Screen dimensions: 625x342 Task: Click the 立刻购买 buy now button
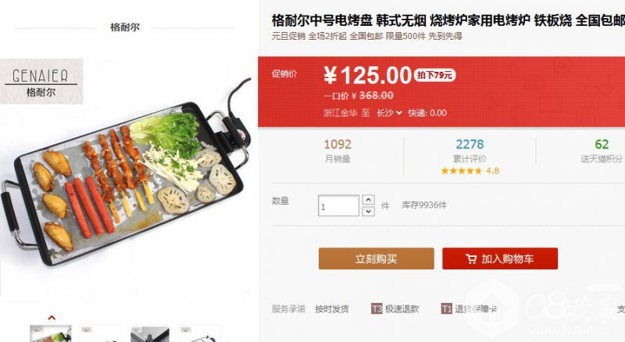click(377, 258)
